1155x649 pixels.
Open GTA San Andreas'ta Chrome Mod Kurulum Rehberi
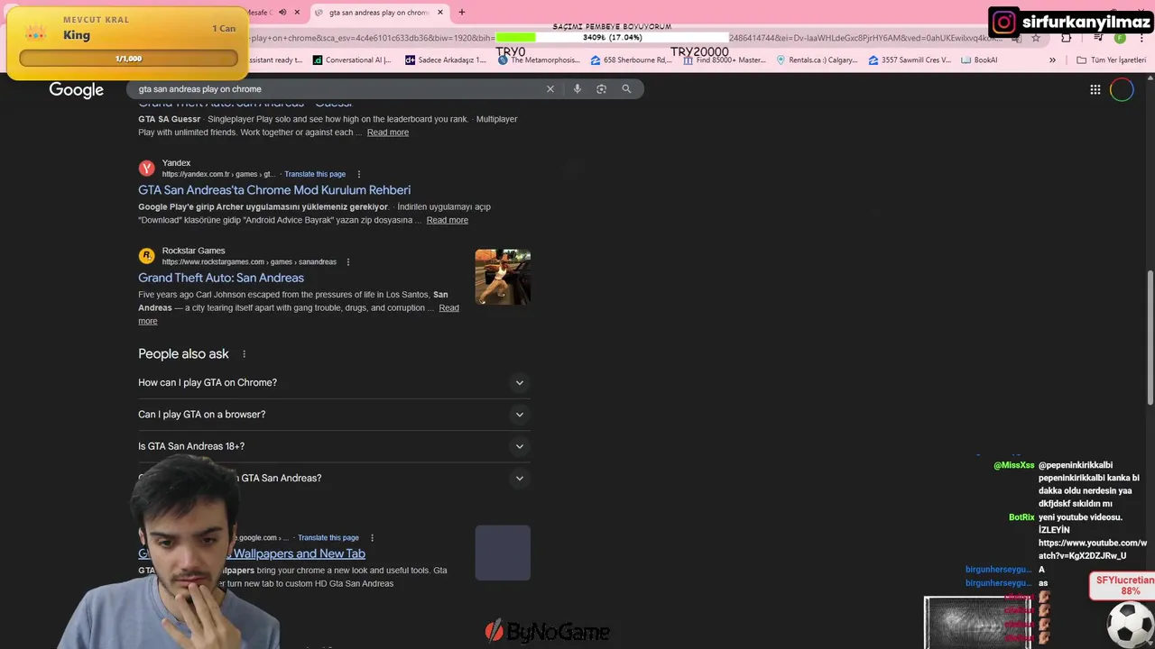point(274,190)
